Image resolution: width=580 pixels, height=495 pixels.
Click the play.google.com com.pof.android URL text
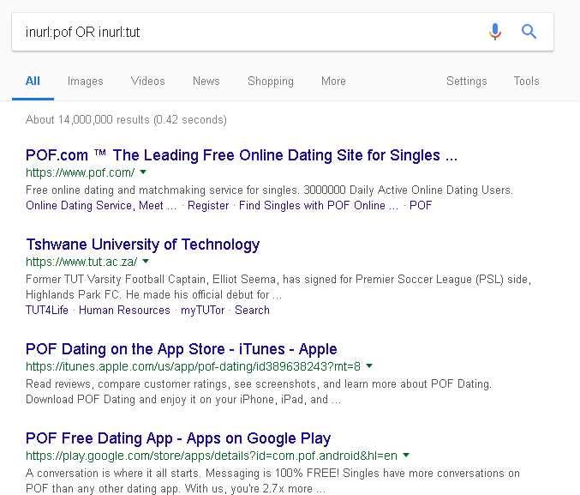click(x=212, y=456)
